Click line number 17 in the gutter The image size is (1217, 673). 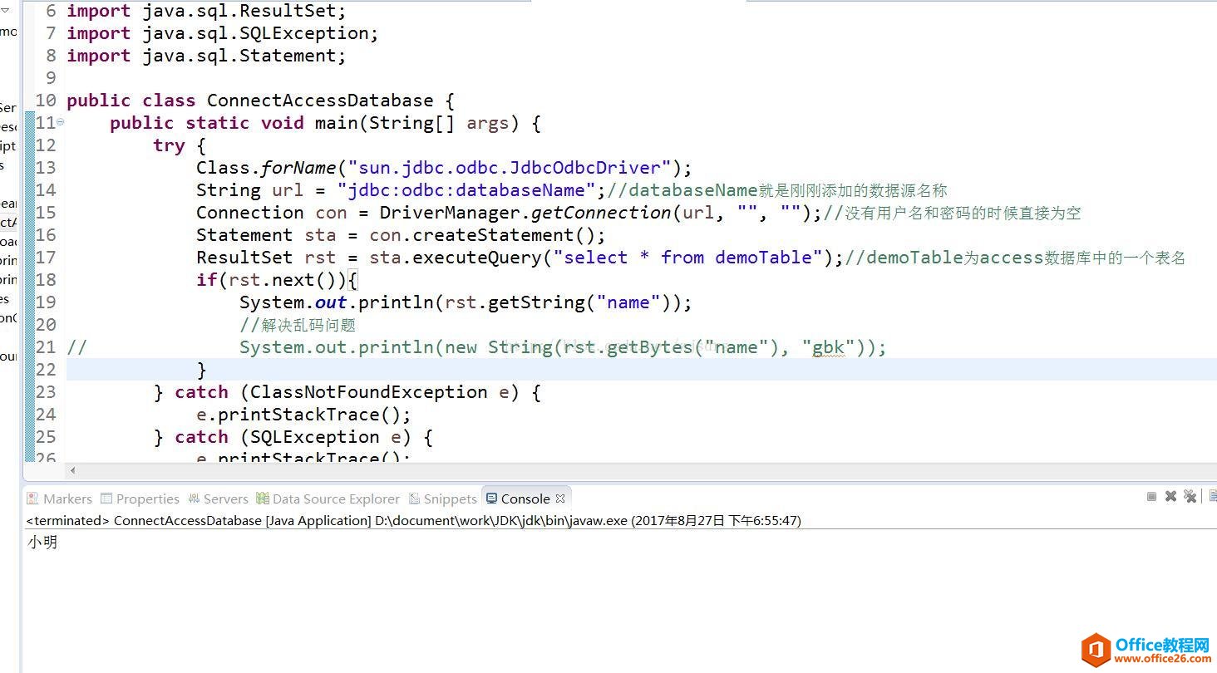(x=46, y=258)
